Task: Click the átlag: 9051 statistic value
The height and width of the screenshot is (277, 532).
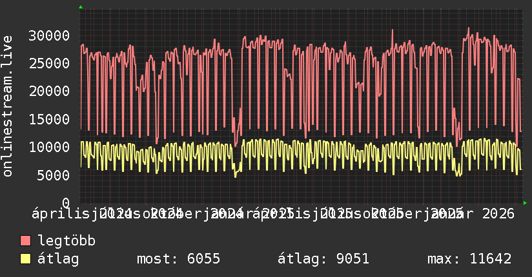Action: 323,259
